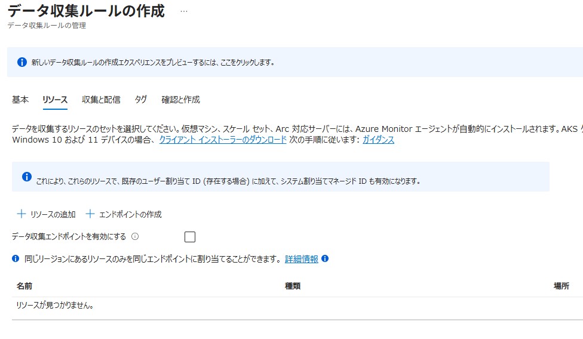Click the info tooltip icon beside データ収集エンドポイントを有効にする
This screenshot has width=583, height=339.
pyautogui.click(x=135, y=236)
